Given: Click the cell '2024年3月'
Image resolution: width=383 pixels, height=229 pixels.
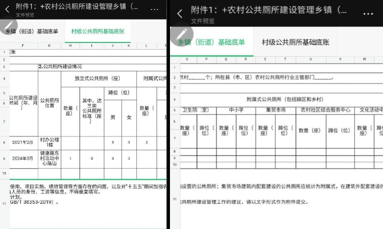Looking at the screenshot, I should [23, 158].
